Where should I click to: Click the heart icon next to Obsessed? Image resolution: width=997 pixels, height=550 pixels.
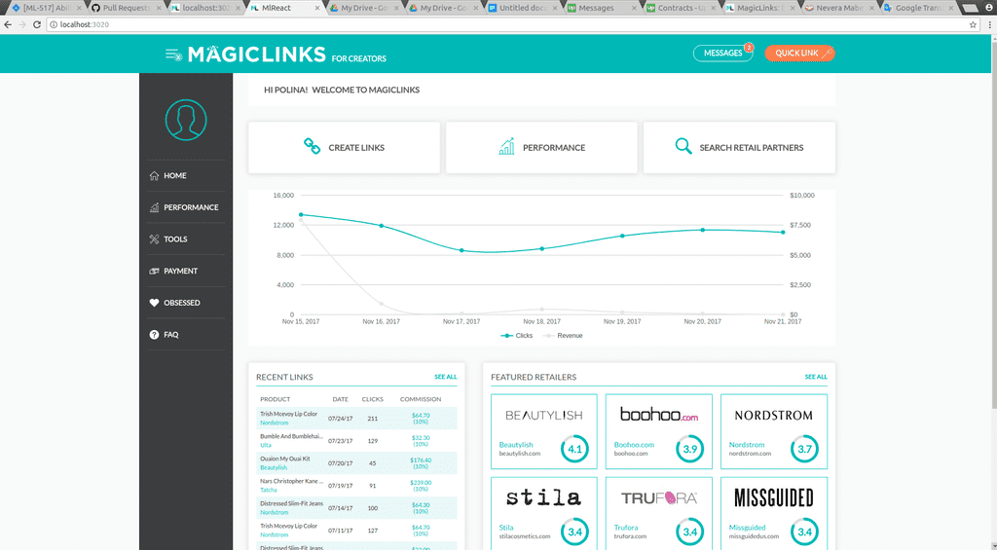[x=154, y=303]
